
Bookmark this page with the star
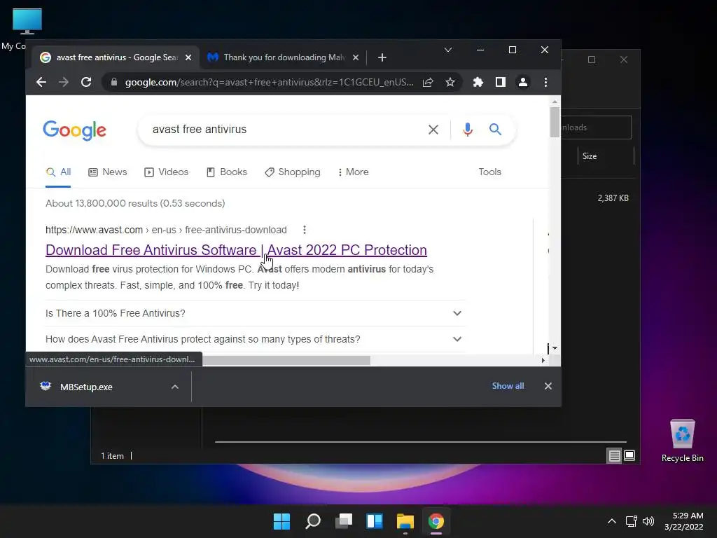[450, 83]
